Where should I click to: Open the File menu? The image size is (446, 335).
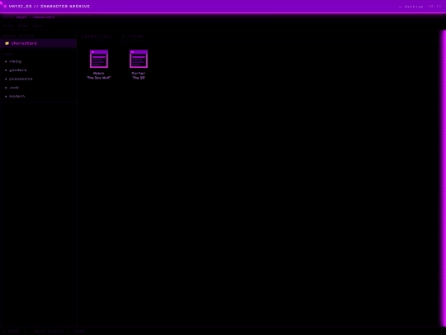pos(8,26)
